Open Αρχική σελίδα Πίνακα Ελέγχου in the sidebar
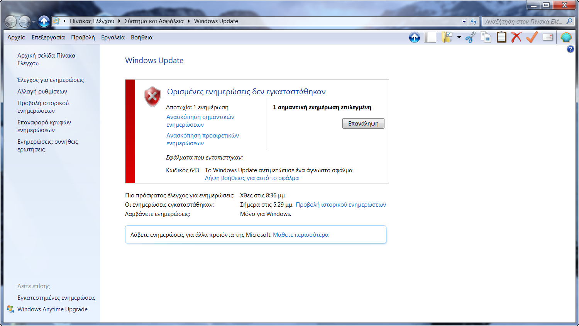This screenshot has width=579, height=326. [x=46, y=59]
